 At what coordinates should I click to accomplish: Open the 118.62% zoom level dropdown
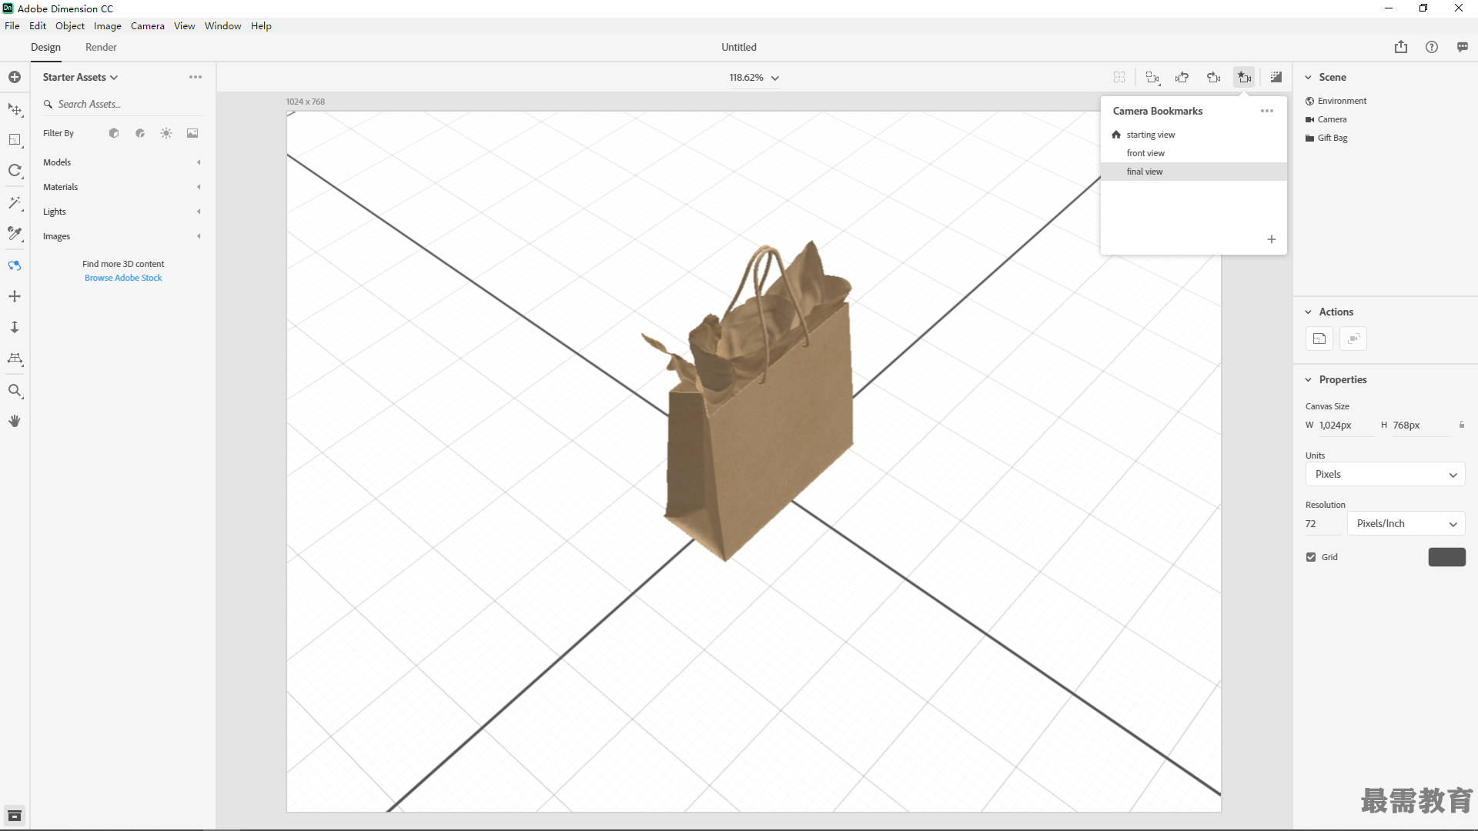click(x=754, y=78)
